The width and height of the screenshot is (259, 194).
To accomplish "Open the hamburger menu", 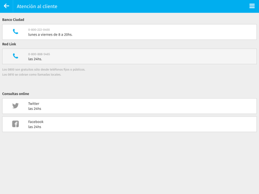I will [252, 6].
